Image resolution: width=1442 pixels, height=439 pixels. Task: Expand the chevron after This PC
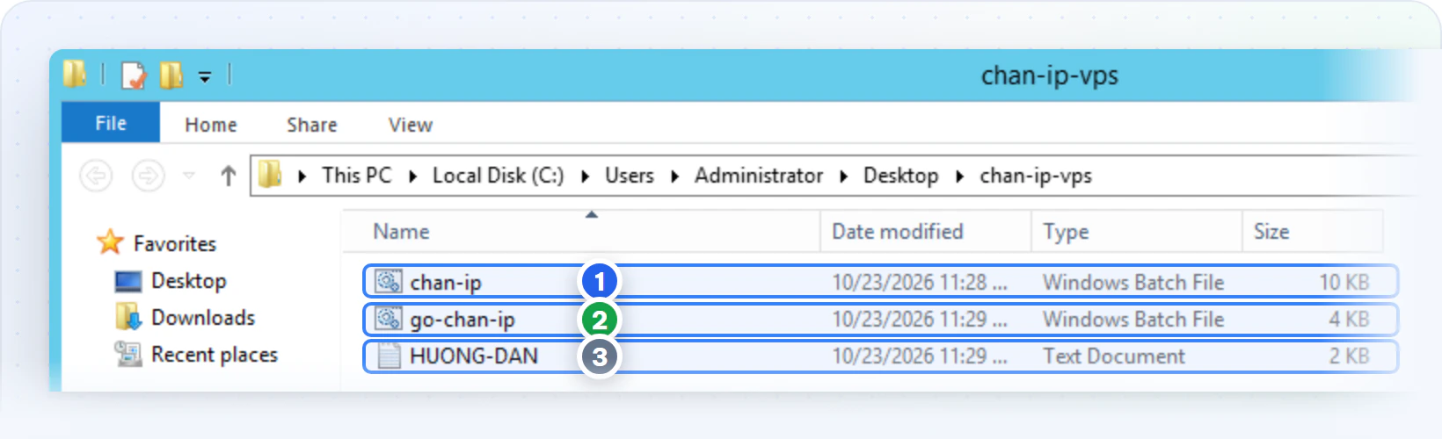[x=412, y=176]
